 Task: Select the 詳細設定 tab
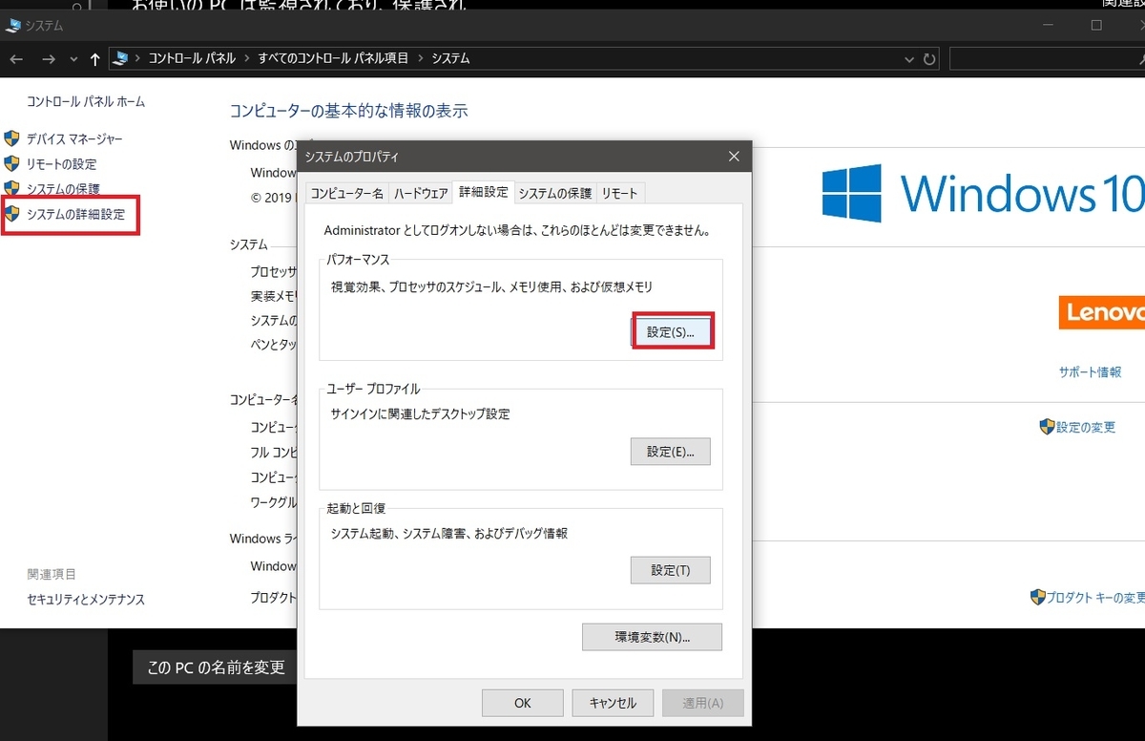(x=484, y=191)
